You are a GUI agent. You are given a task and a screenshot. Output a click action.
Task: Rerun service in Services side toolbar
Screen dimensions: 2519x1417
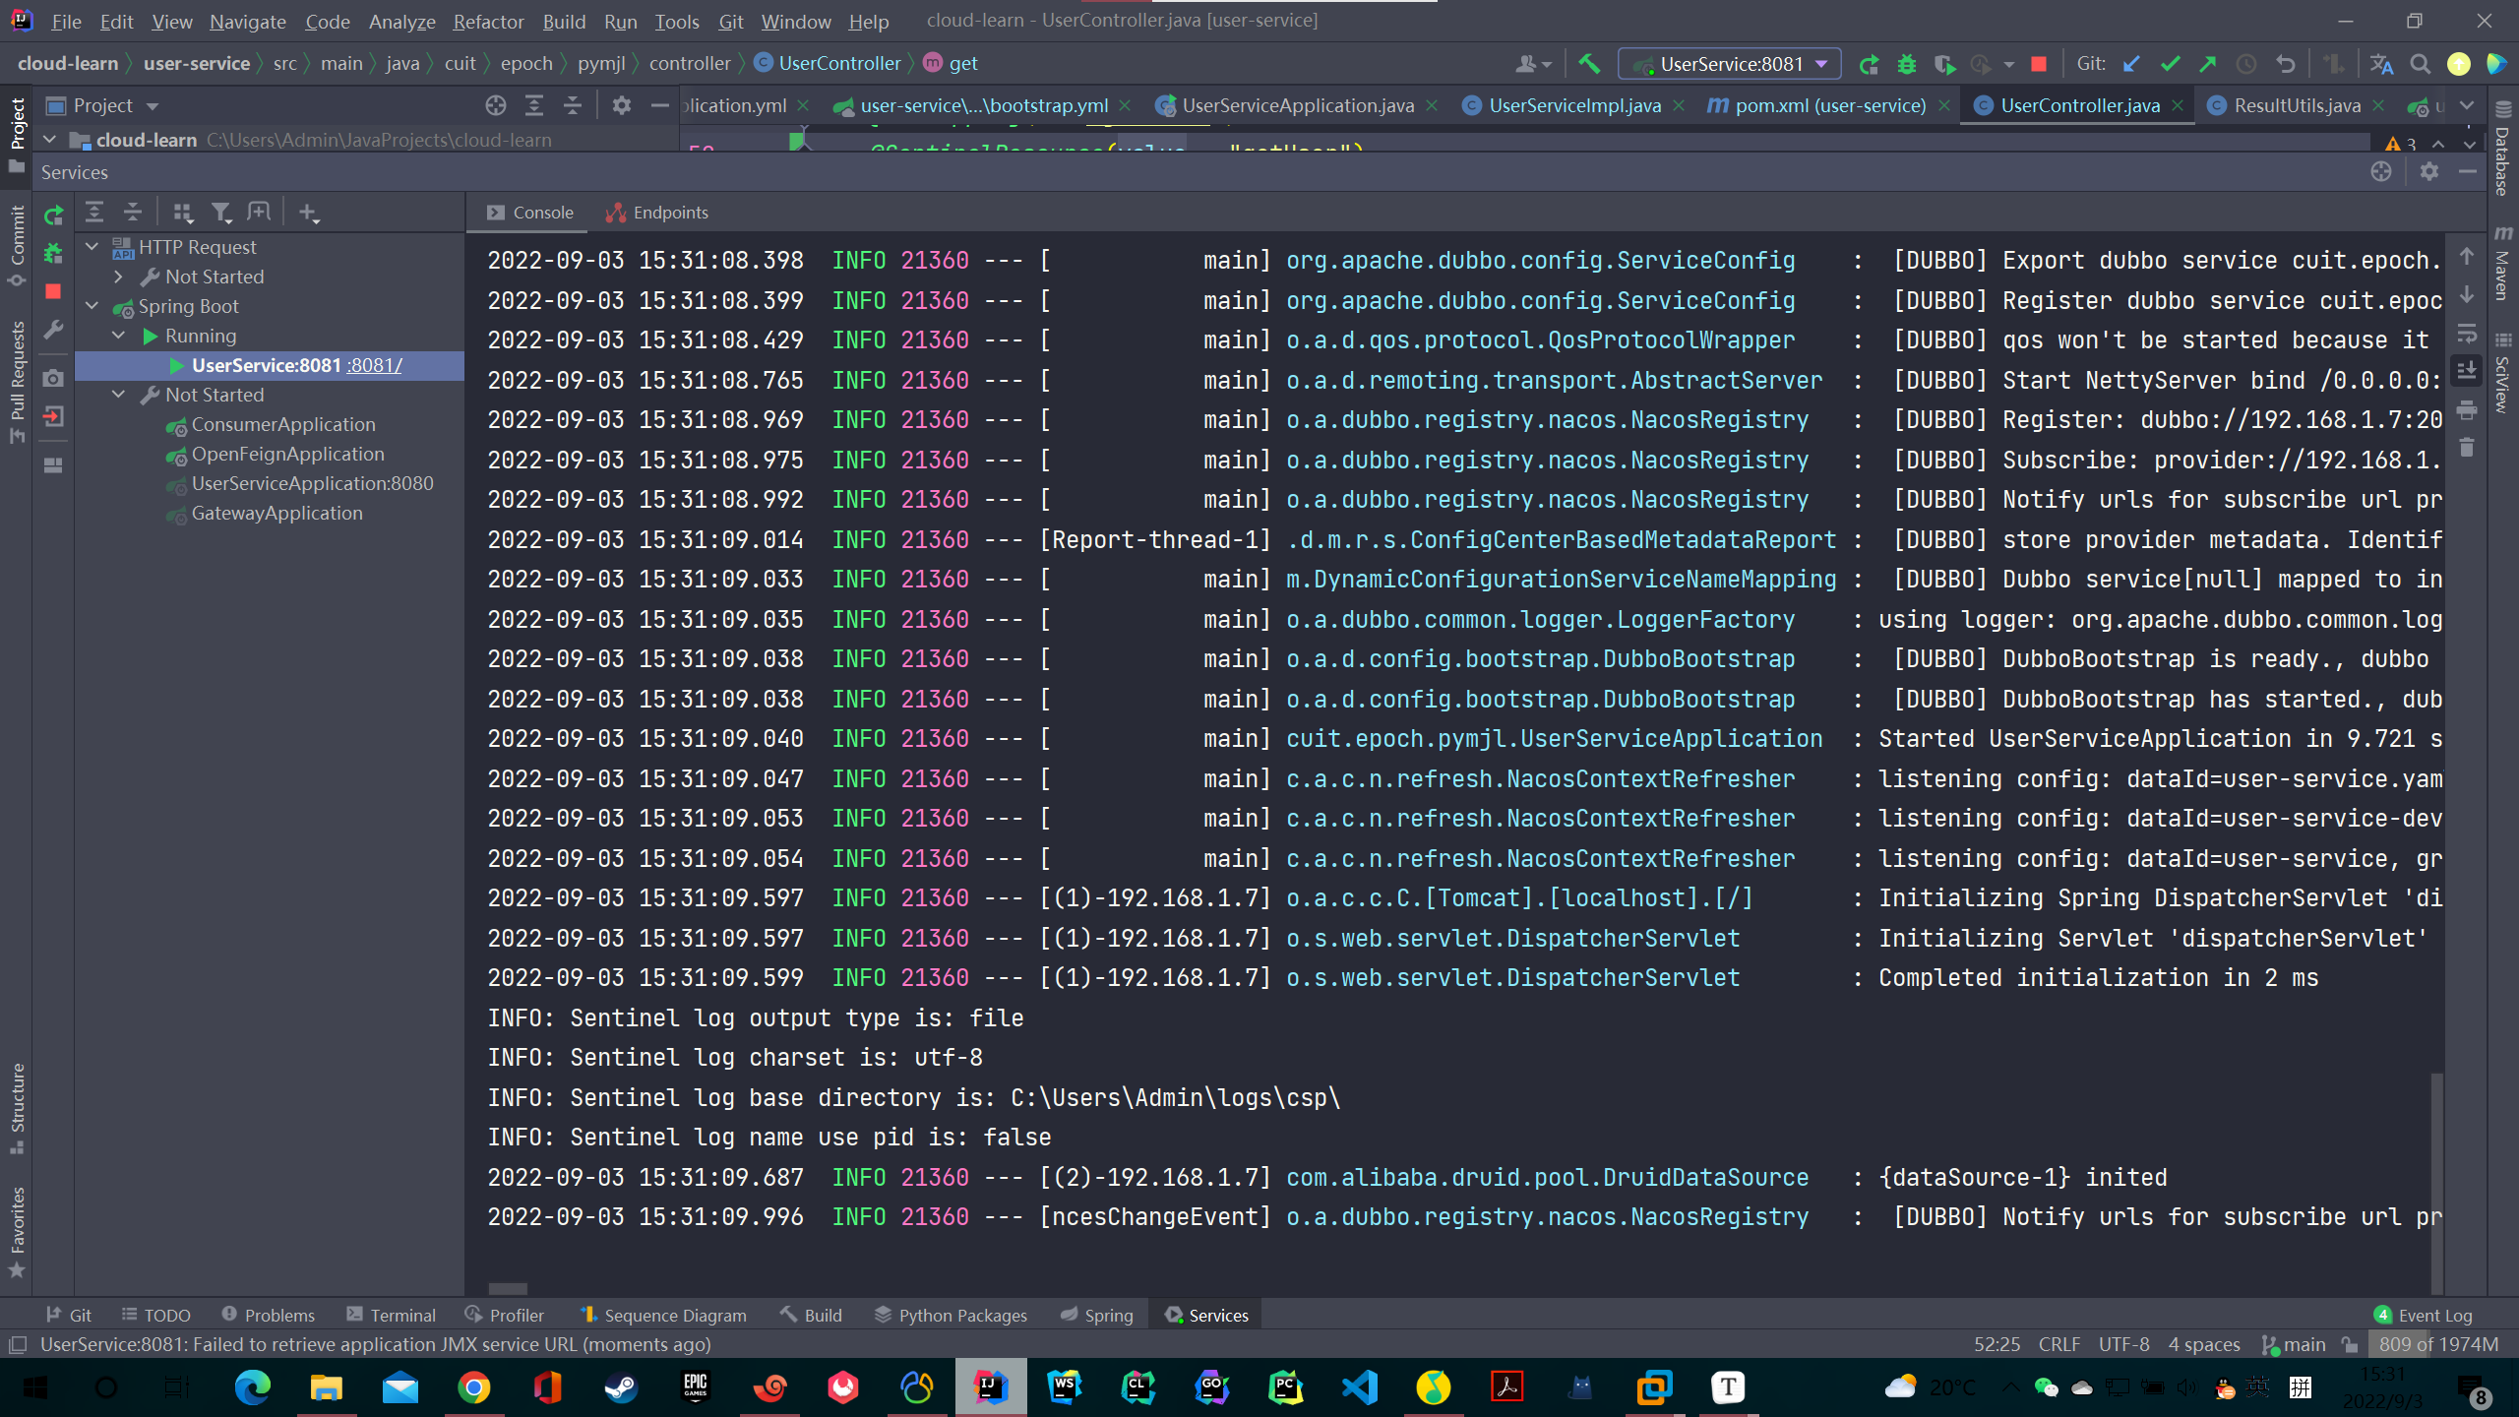(x=53, y=215)
